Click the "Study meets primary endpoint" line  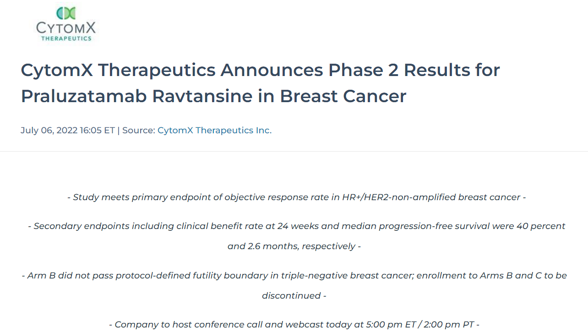296,197
